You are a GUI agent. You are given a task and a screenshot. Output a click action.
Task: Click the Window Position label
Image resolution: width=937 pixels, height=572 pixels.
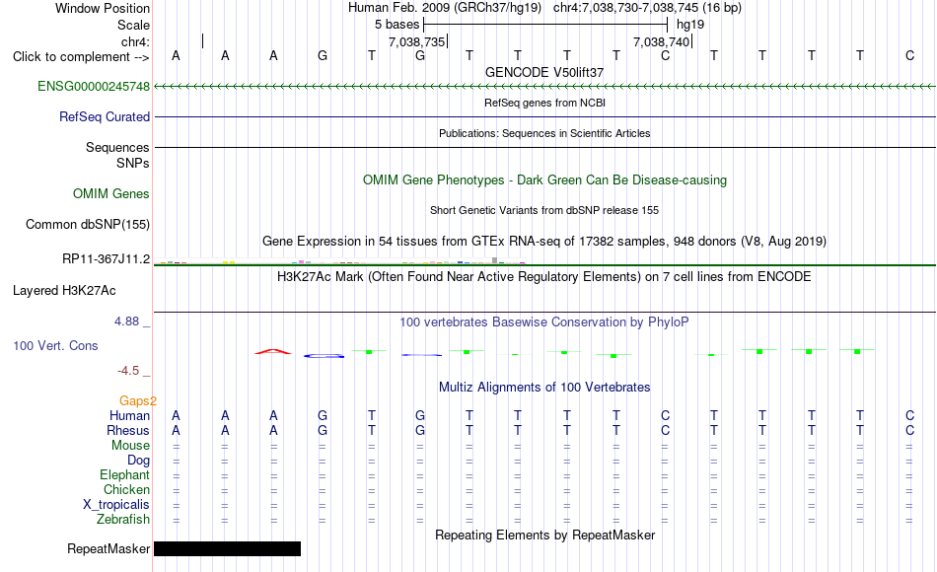(x=103, y=8)
